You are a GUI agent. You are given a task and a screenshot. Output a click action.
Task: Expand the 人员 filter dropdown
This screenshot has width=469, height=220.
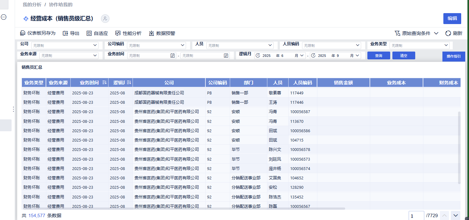270,45
